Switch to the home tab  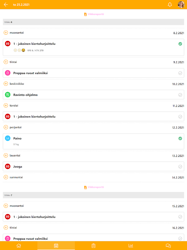point(19,246)
